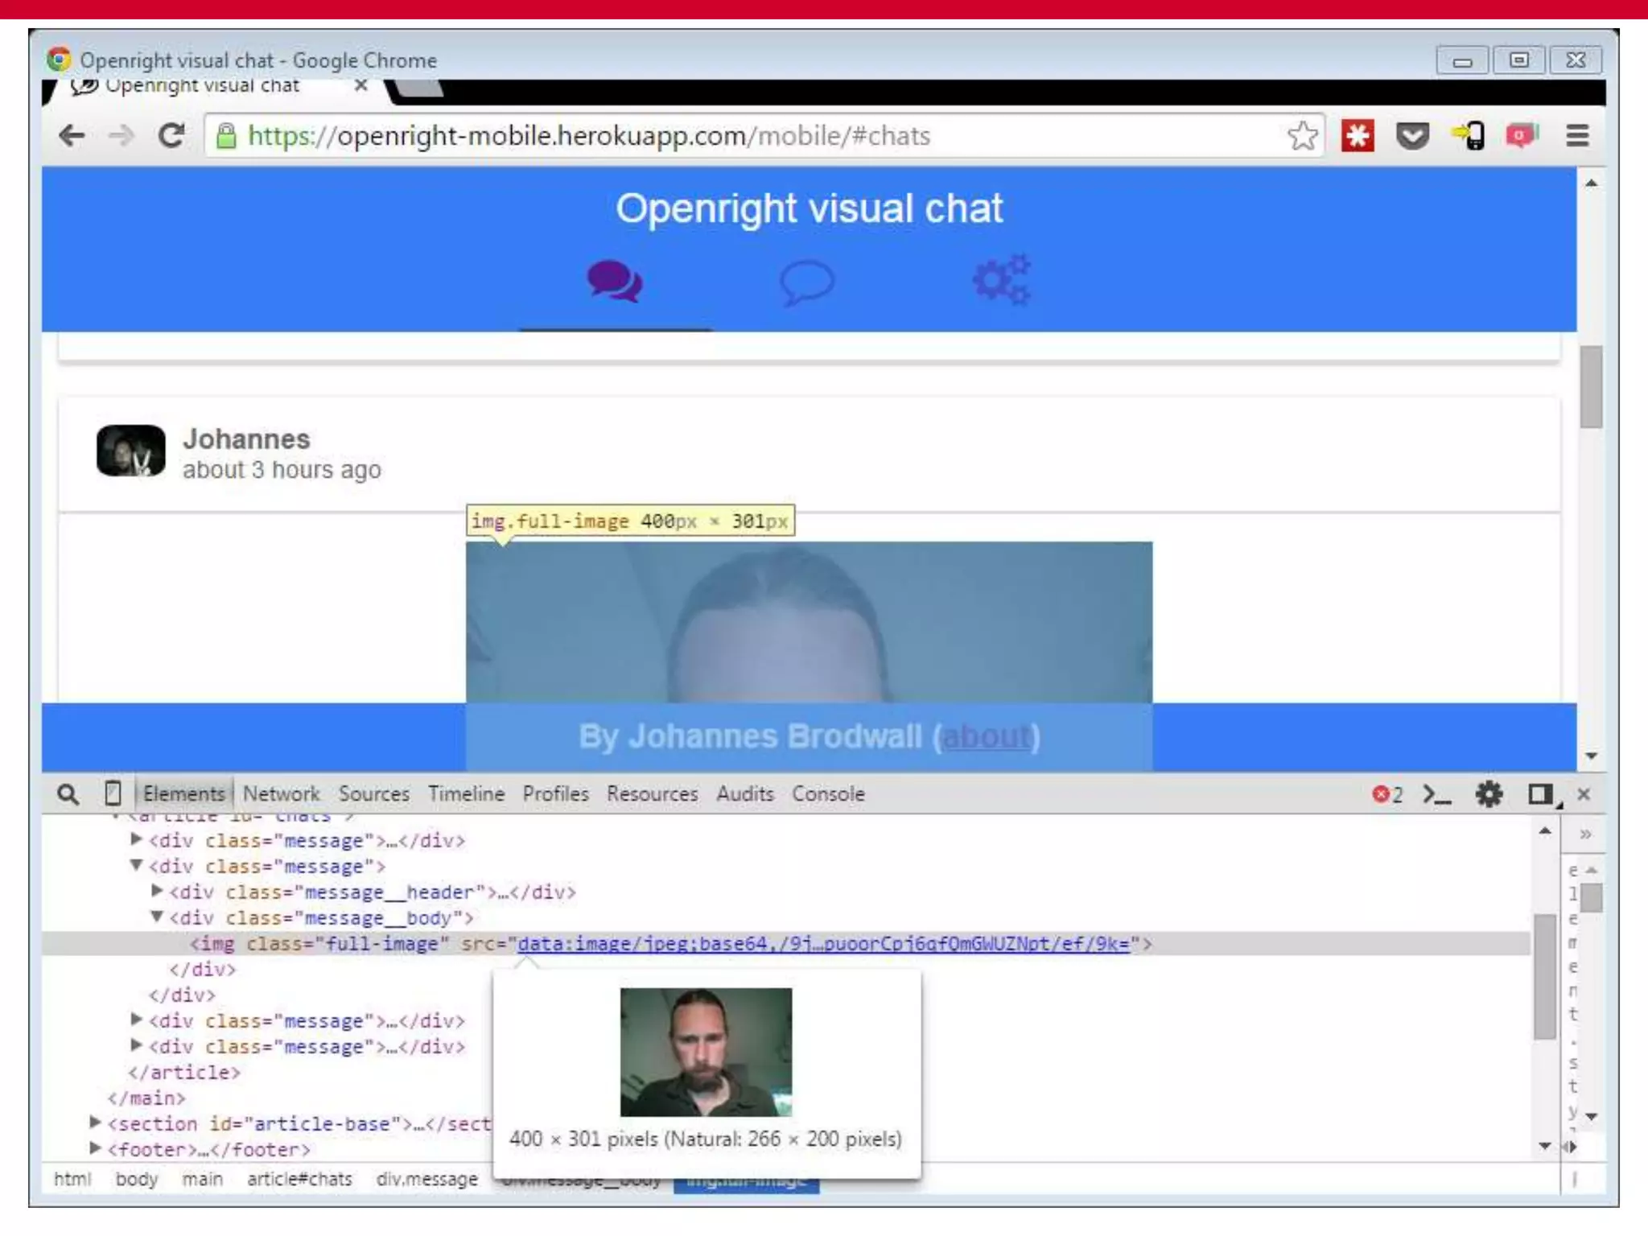Open the Console tab

click(x=828, y=793)
